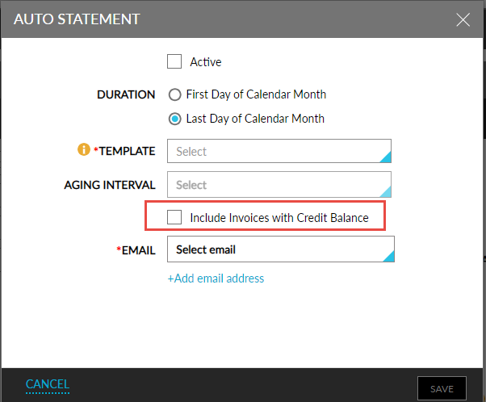Image resolution: width=486 pixels, height=402 pixels.
Task: Choose Last Day of Calendar Month radio
Action: tap(174, 119)
